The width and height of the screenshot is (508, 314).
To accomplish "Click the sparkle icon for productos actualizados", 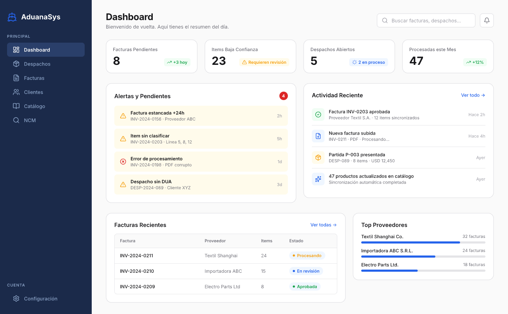I will (318, 179).
